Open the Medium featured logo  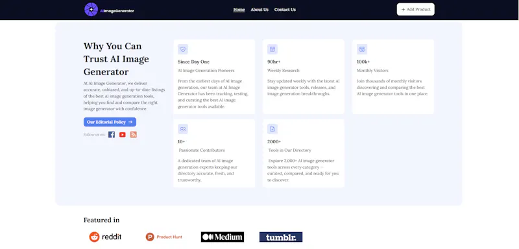(x=223, y=237)
